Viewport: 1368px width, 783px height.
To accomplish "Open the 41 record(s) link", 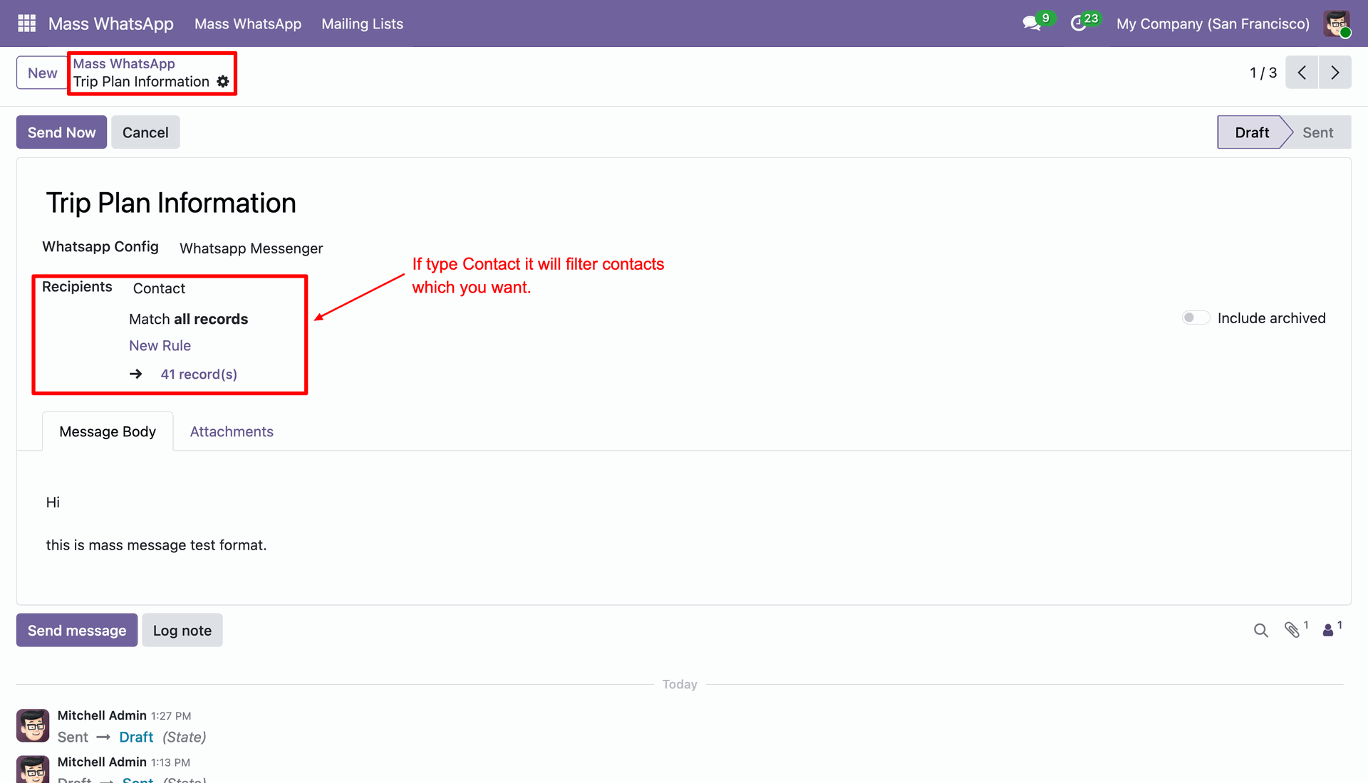I will [199, 374].
